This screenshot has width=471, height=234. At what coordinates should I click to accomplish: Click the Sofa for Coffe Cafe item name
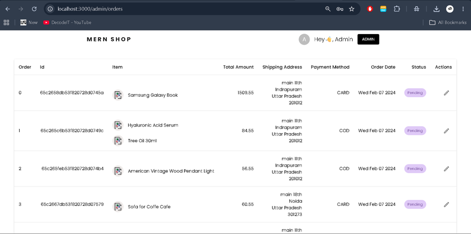tap(149, 207)
